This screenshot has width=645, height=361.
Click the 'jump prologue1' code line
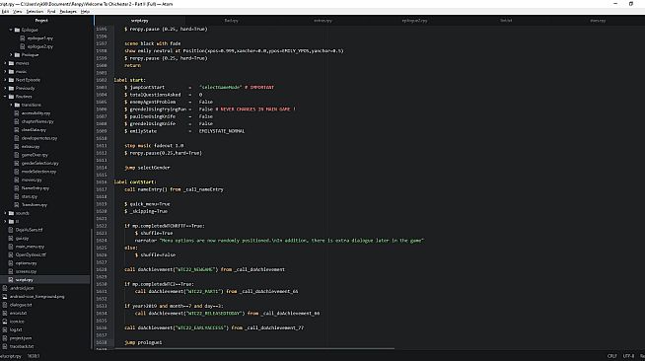[x=143, y=342]
